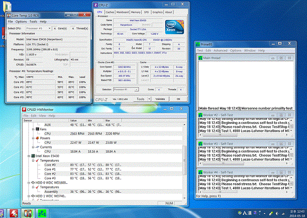Click the Currents category icon in HWMonitor
Viewport: 307px width, 218px height.
[37, 147]
